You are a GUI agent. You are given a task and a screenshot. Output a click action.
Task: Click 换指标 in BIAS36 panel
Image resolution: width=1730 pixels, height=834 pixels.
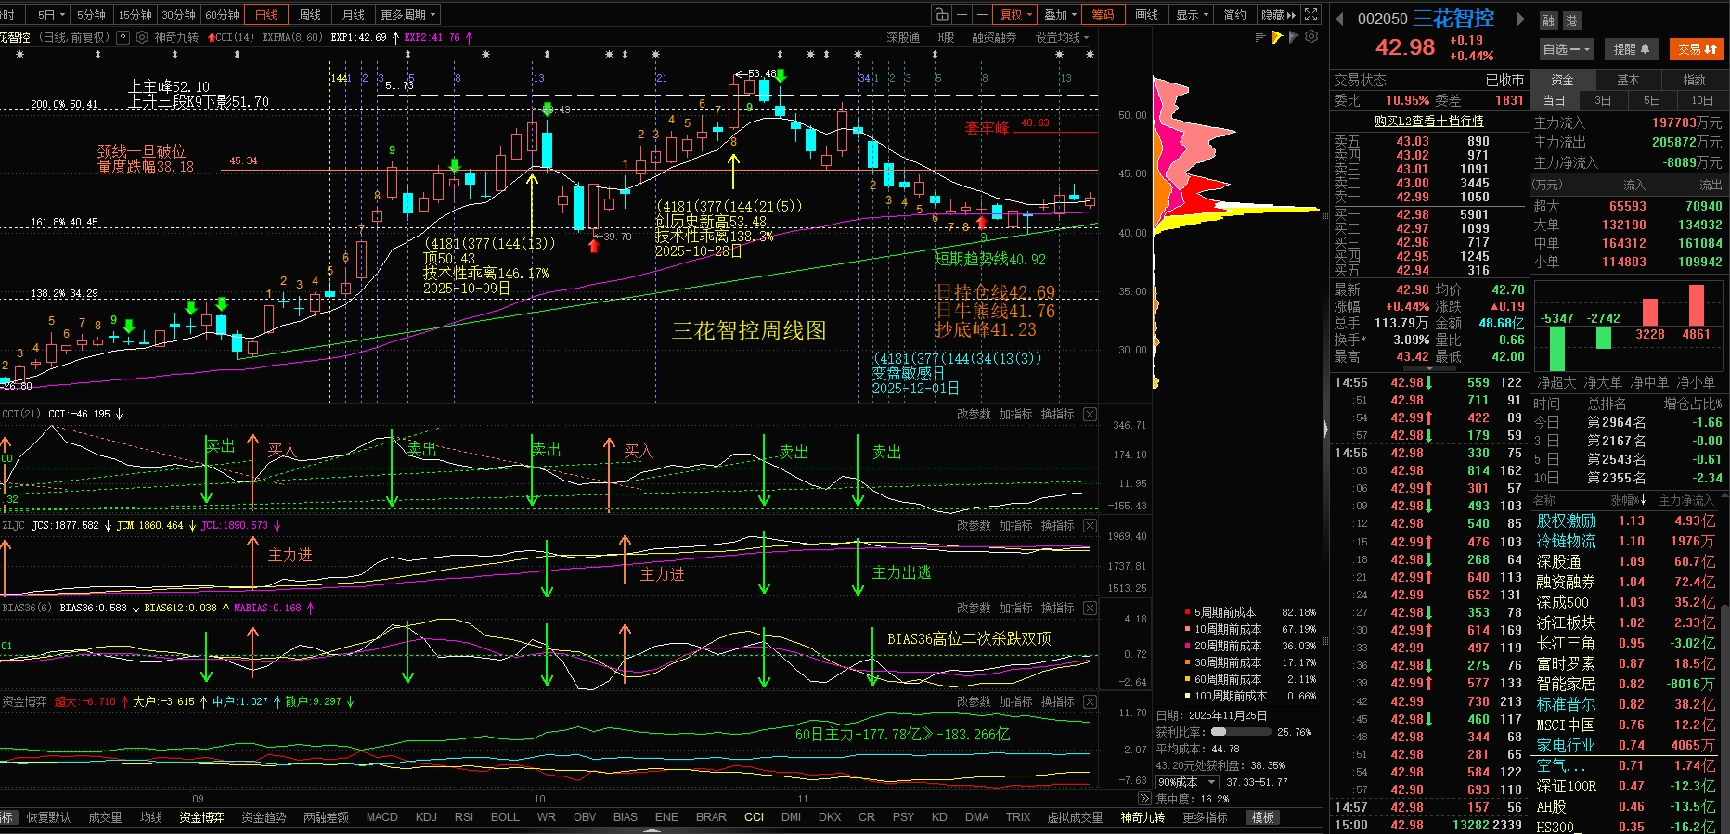coord(1057,608)
